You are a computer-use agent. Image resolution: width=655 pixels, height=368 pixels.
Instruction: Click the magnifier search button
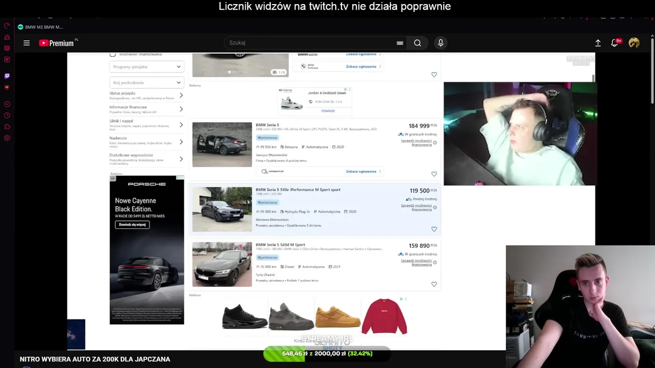pyautogui.click(x=418, y=43)
